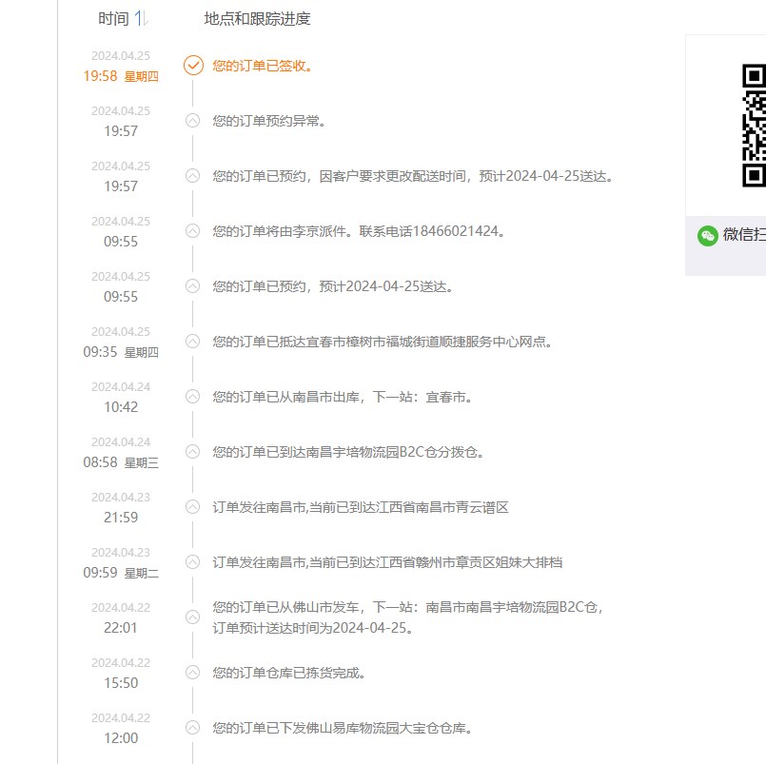Click status icon beside 赣州市章贡区姐妹大排档 entry
The height and width of the screenshot is (764, 766).
pyautogui.click(x=193, y=562)
